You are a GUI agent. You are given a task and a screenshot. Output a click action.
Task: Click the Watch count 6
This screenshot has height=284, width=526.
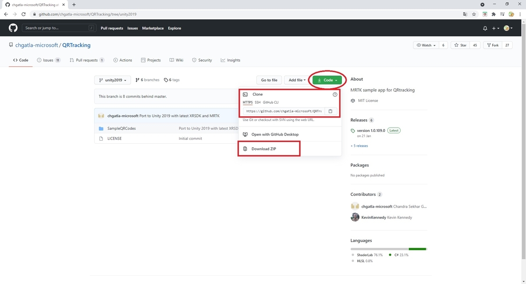coord(444,45)
